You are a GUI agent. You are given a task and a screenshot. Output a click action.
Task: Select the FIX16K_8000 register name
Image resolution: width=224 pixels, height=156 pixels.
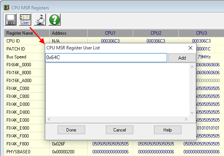click(19, 73)
